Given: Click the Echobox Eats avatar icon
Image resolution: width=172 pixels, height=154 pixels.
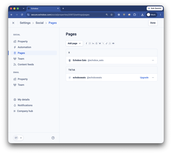Looking at the screenshot, I should [x=70, y=60].
